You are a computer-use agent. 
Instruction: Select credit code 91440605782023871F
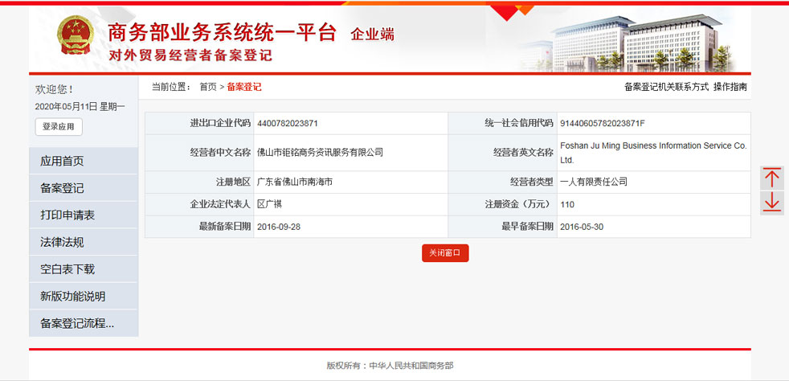click(603, 123)
